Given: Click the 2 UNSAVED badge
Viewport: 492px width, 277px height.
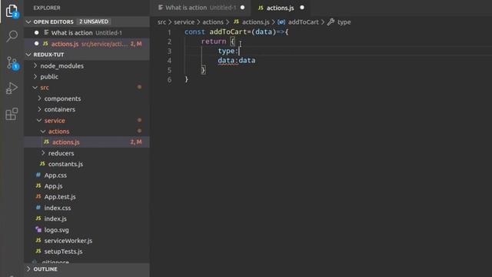Looking at the screenshot, I should point(94,22).
